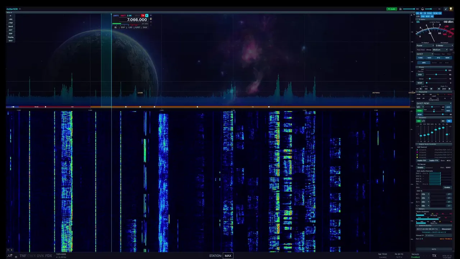This screenshot has width=460, height=259.
Task: Click the TUNE button
Action: (420, 58)
